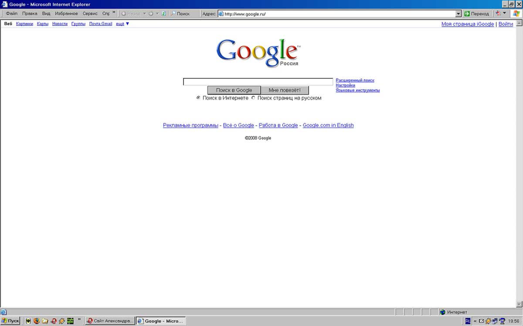Toggle the RU language indicator in tray
523x326 pixels.
468,321
